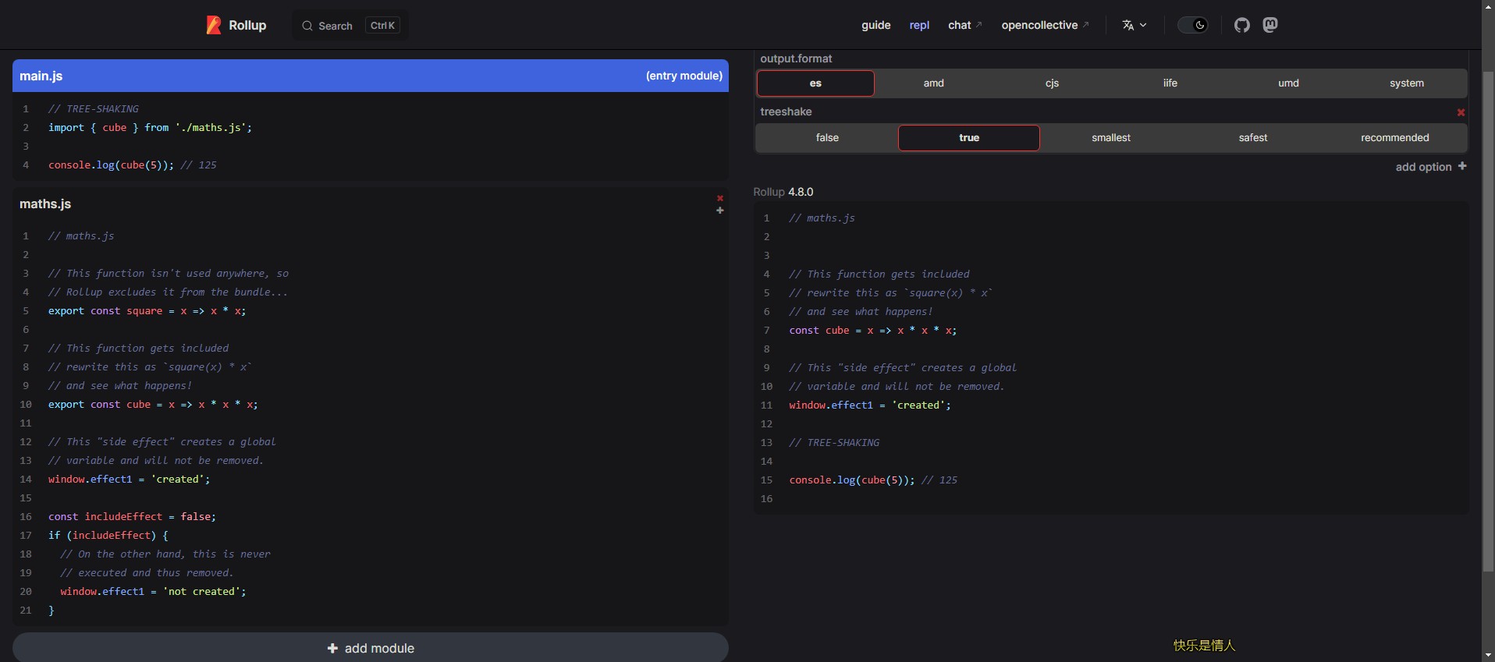Select amd output format
1495x662 pixels.
(934, 83)
